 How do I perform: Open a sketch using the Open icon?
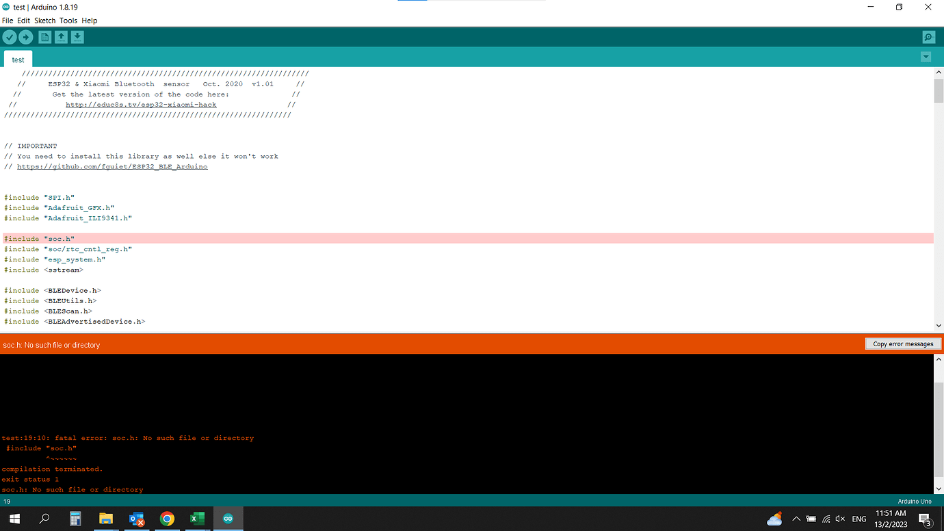click(61, 37)
